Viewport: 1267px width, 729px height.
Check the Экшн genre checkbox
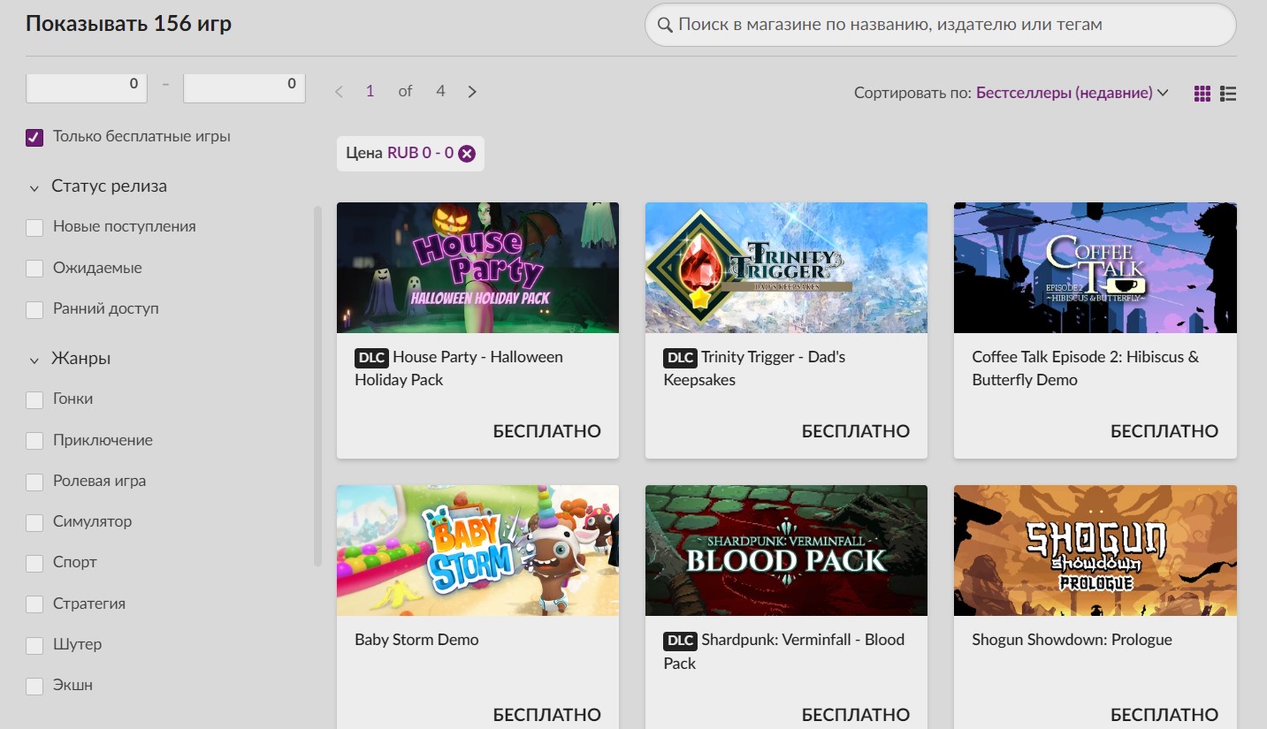coord(34,686)
